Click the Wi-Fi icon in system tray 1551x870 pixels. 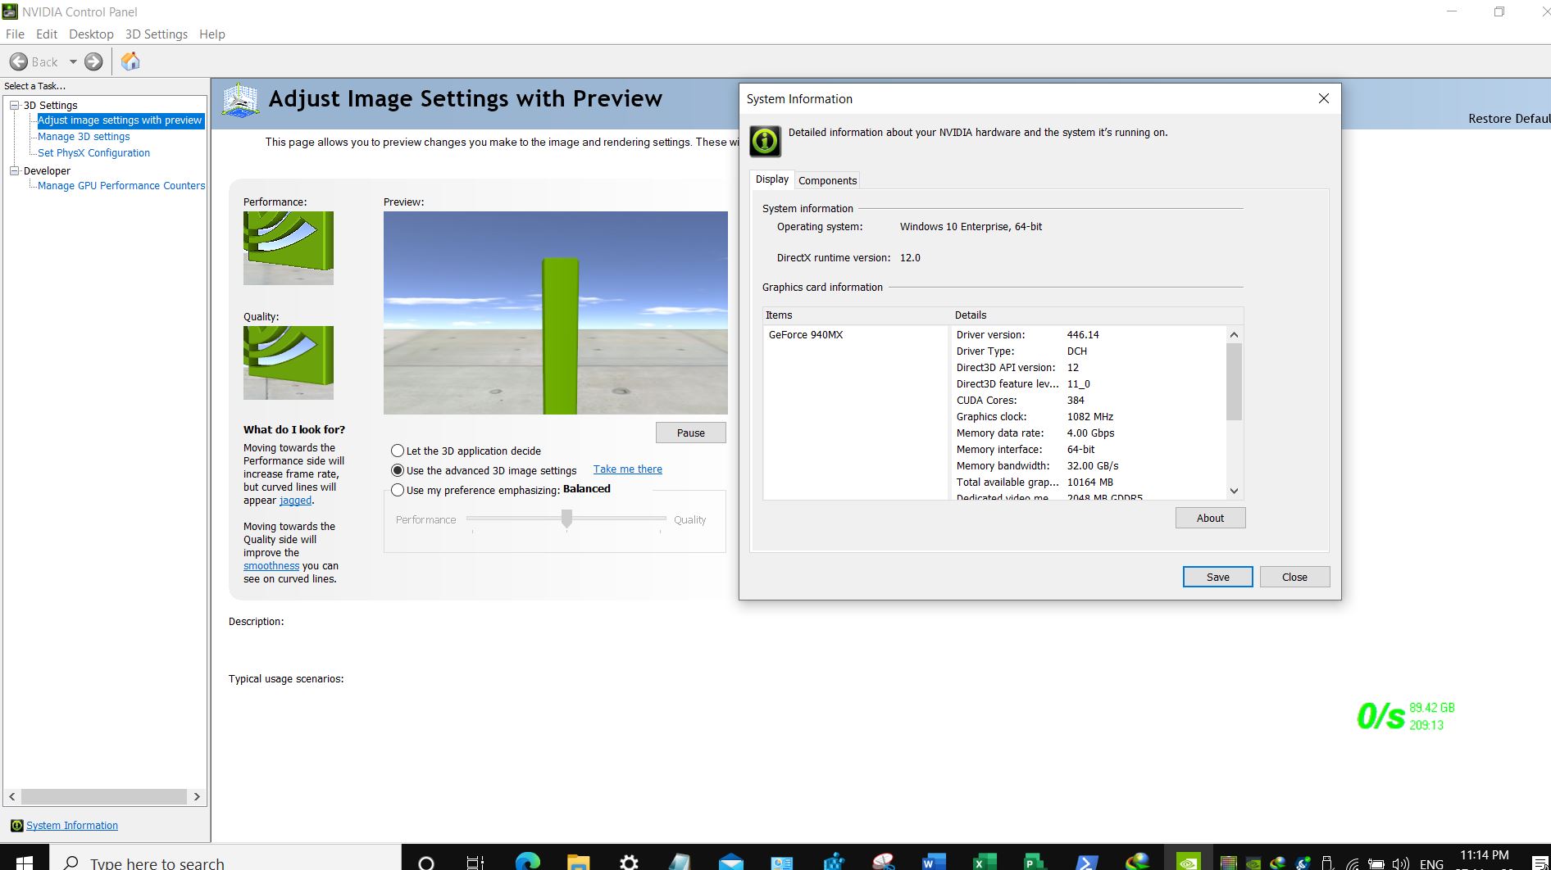[1353, 863]
